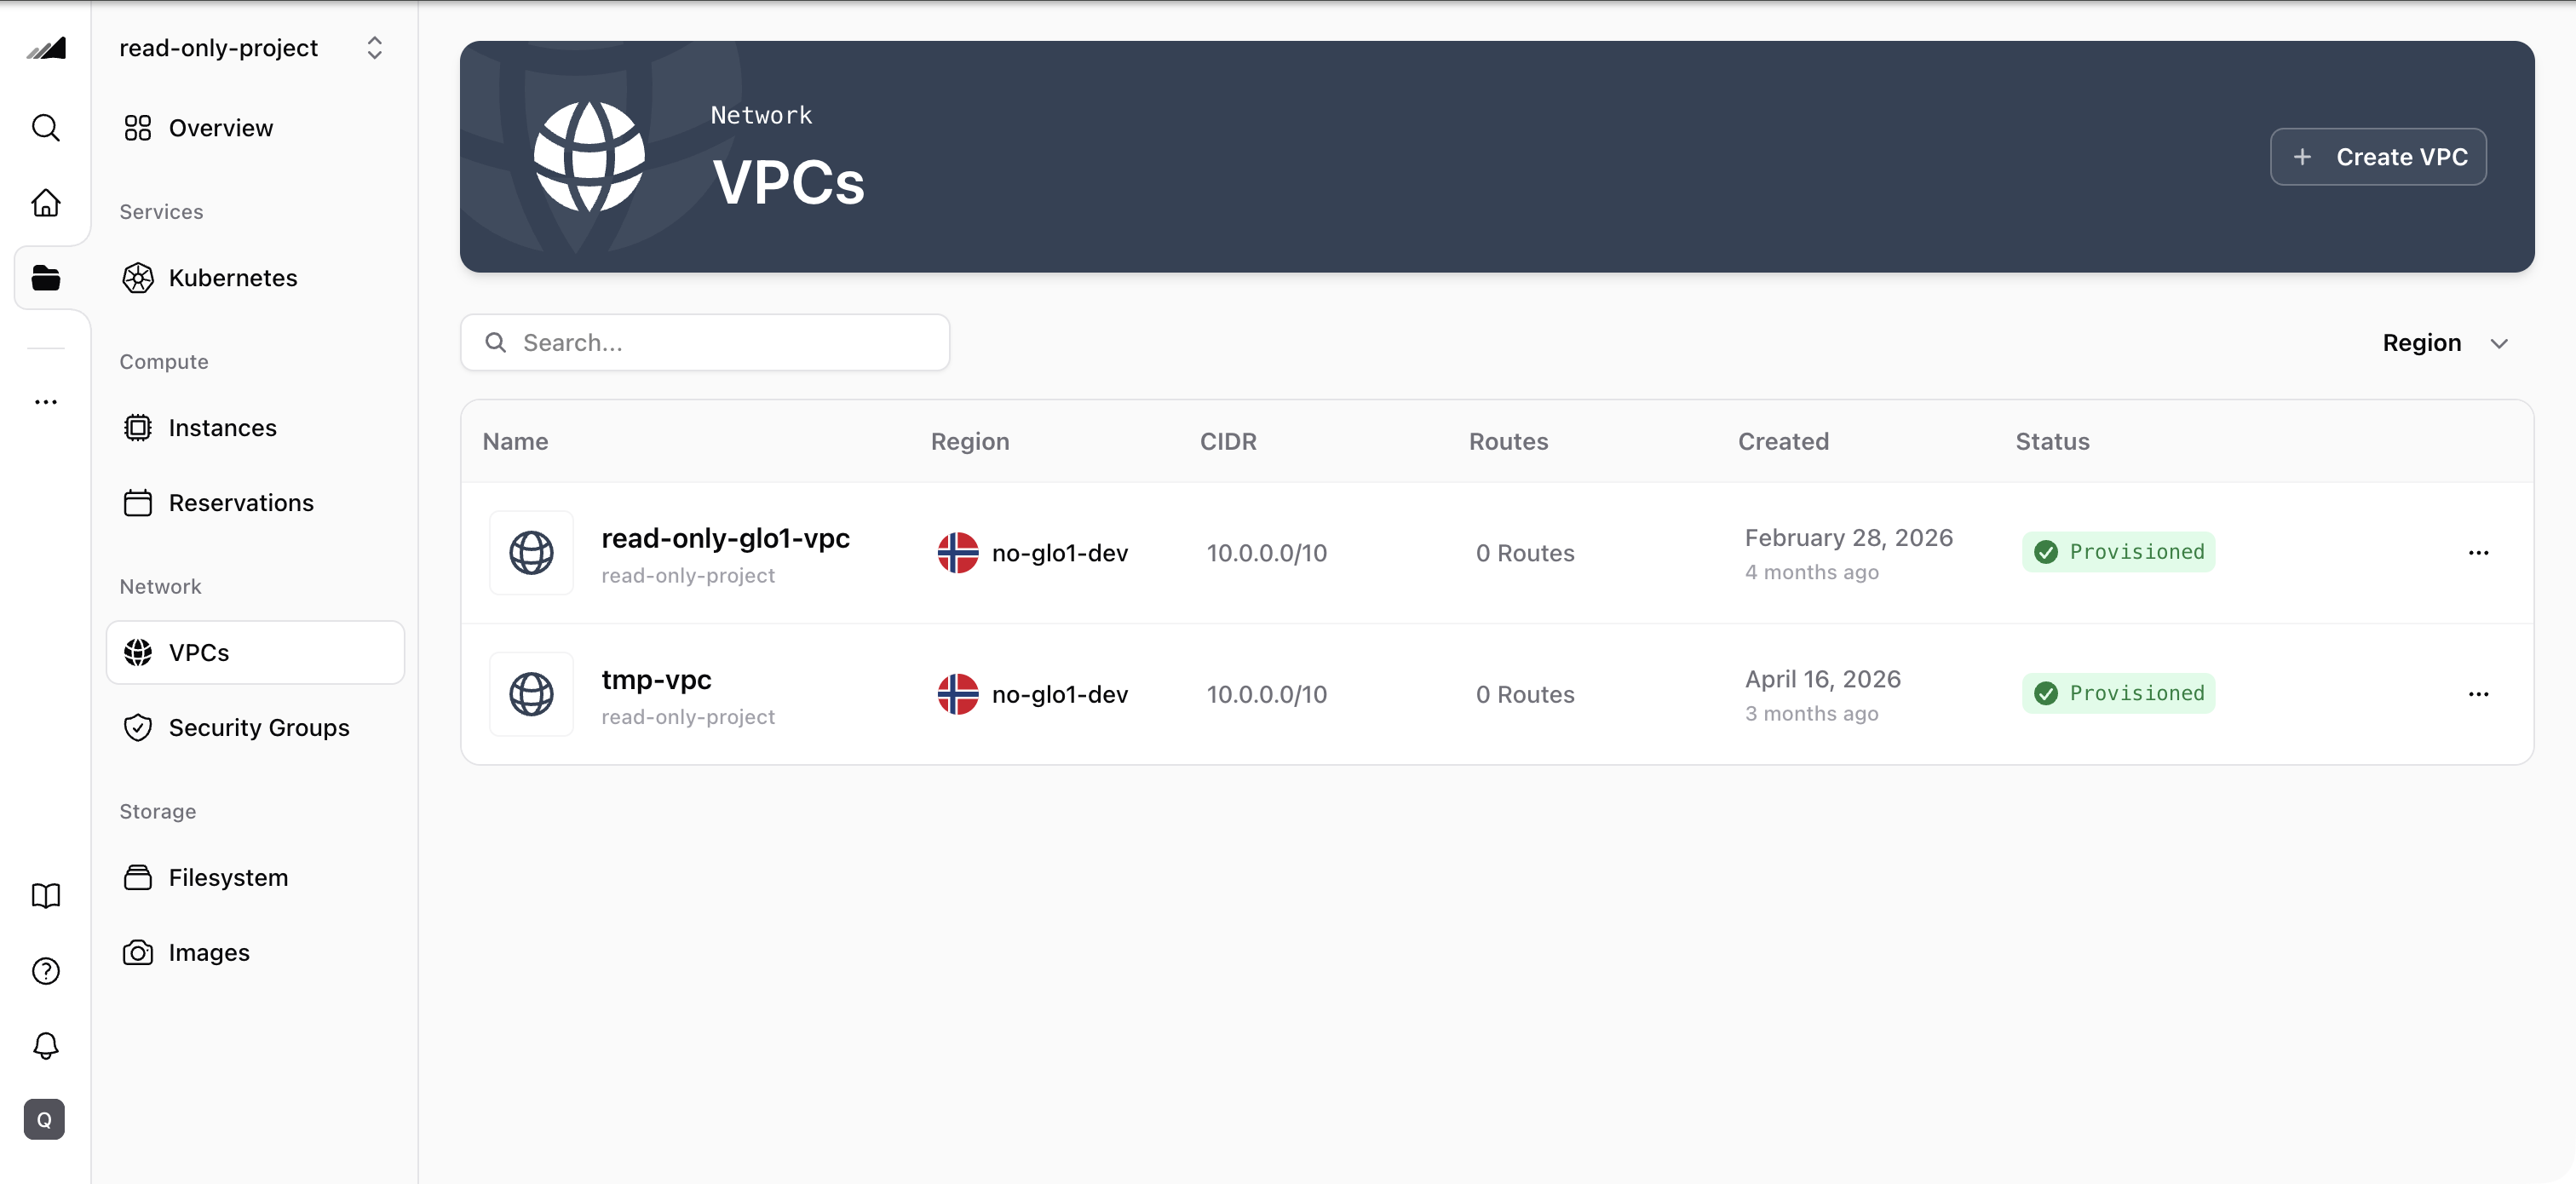
Task: Go to home via the house icon
Action: click(x=46, y=202)
